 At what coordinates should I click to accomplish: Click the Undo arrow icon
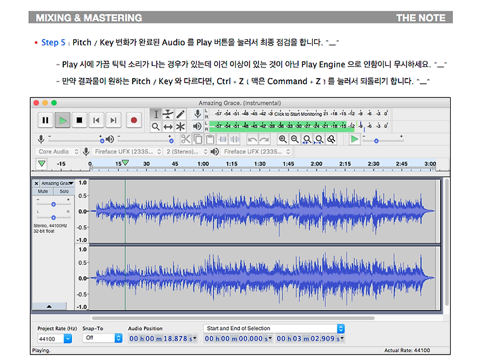point(252,139)
